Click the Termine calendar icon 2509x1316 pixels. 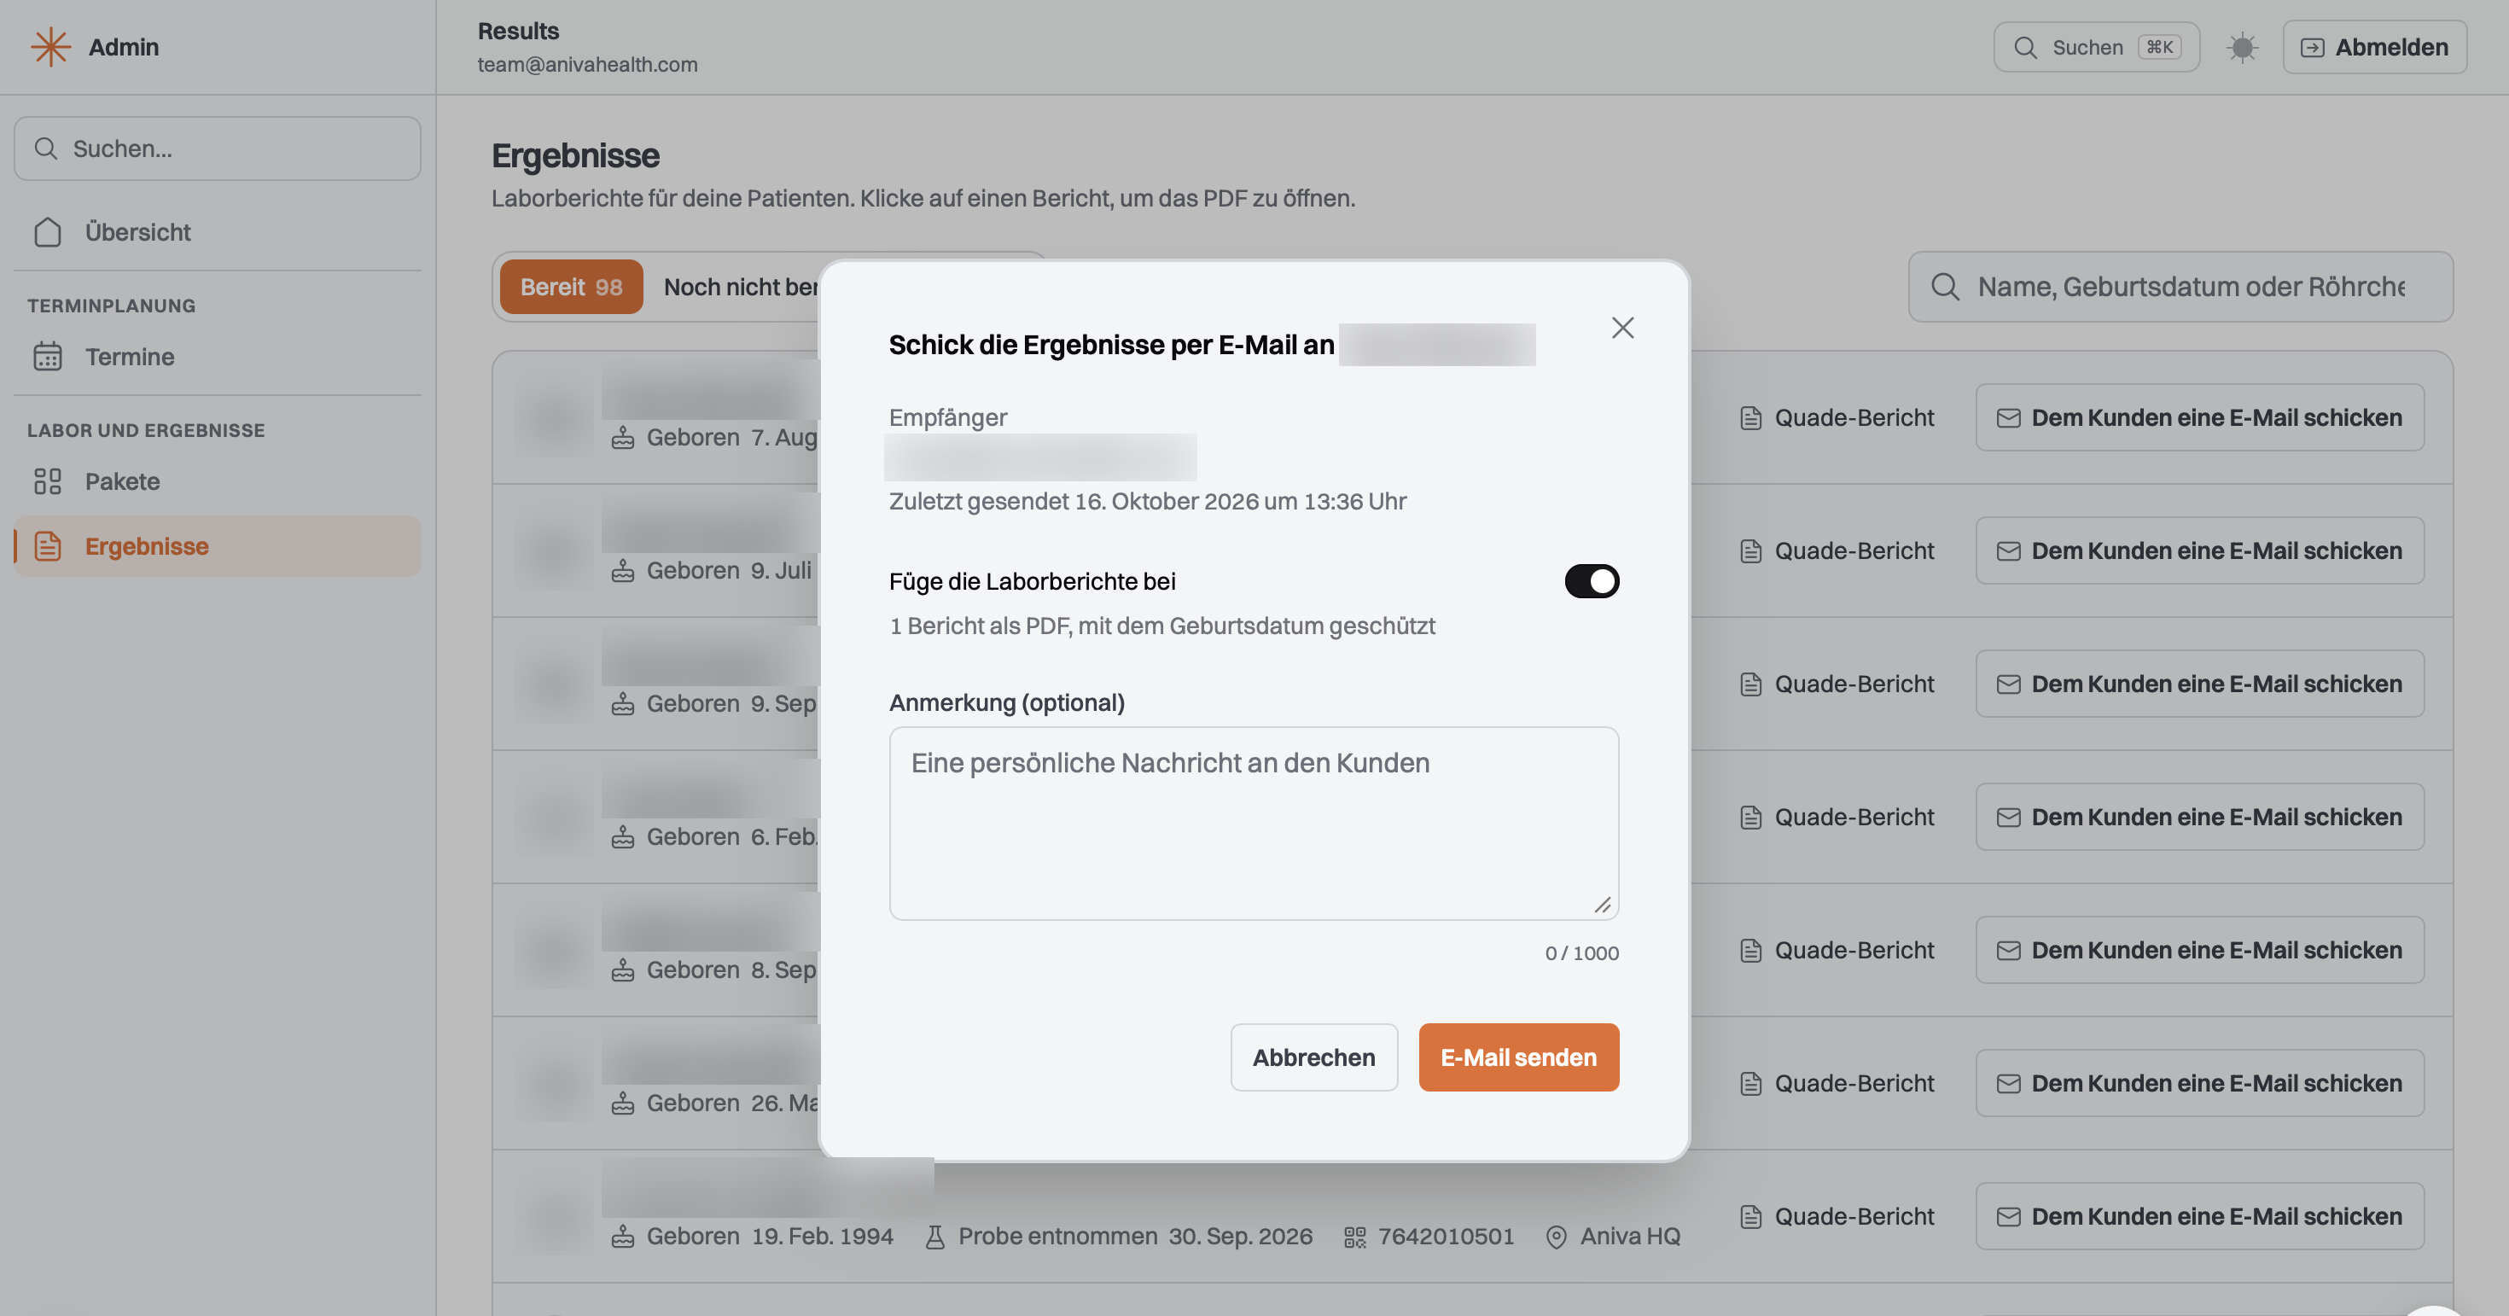pos(48,357)
